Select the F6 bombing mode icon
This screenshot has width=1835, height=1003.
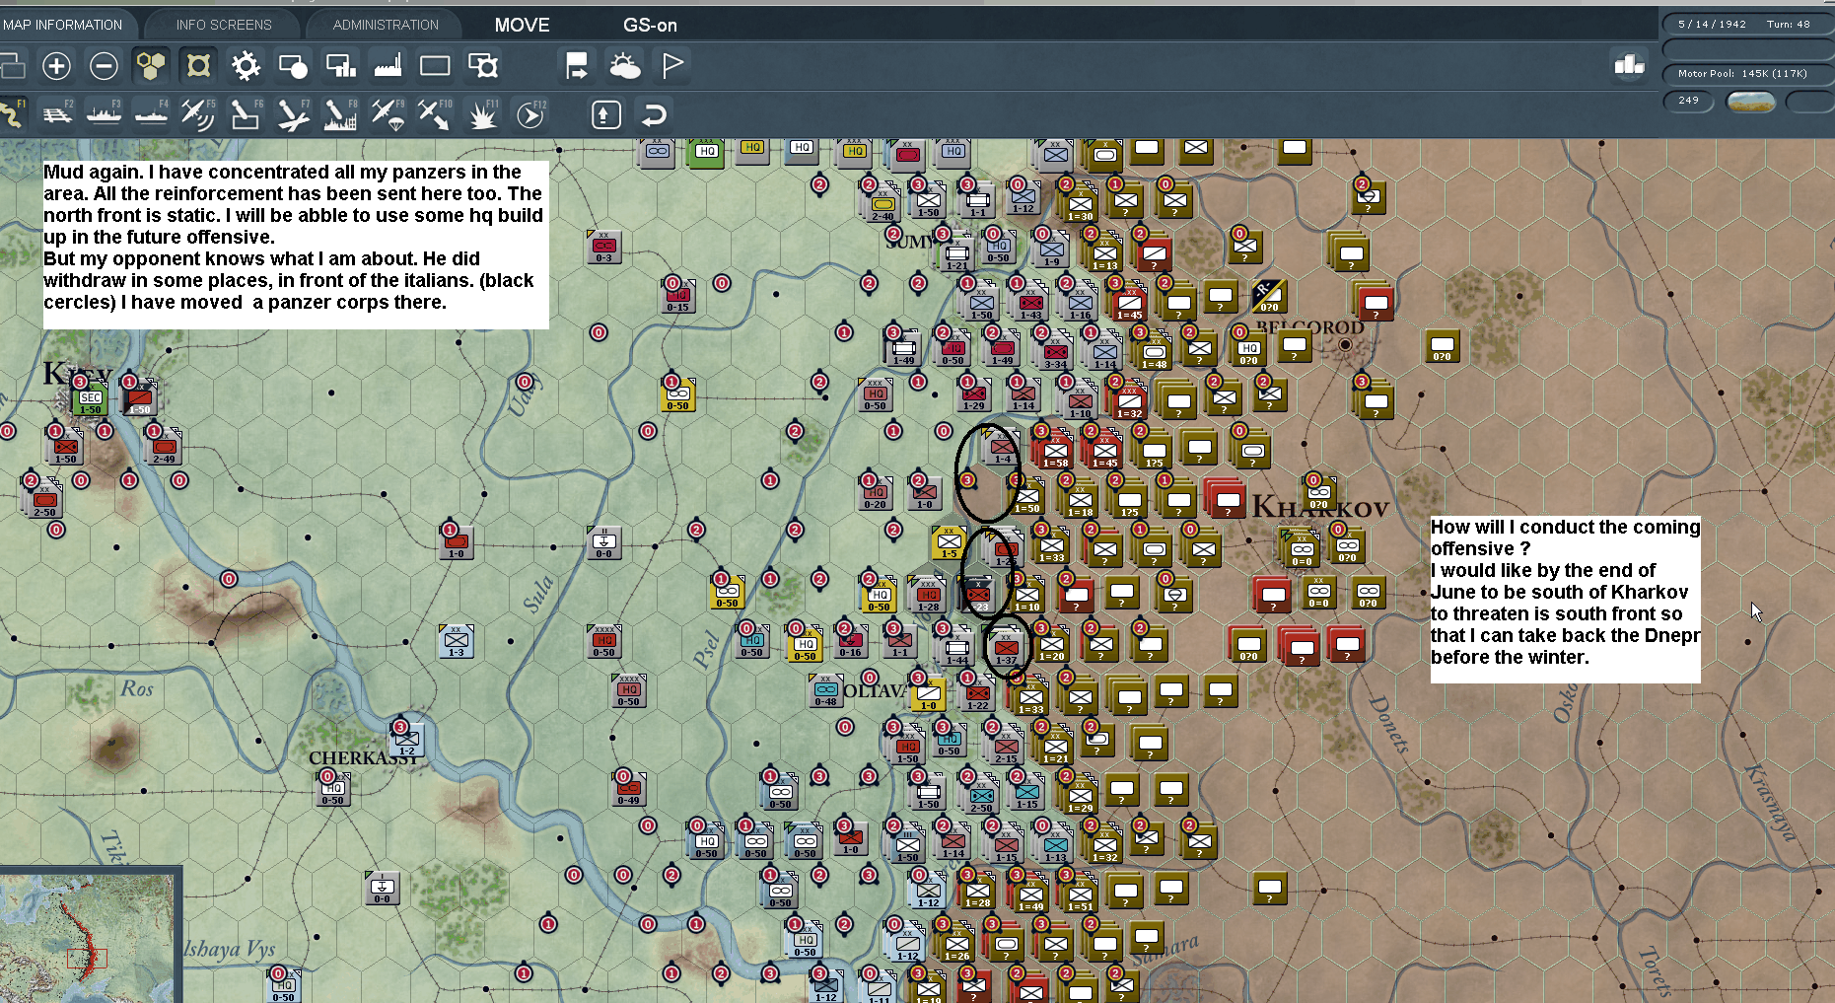246,115
